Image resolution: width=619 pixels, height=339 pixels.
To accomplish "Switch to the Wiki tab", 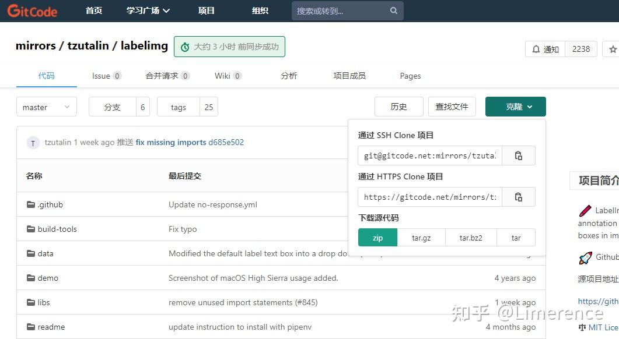I will [x=228, y=76].
